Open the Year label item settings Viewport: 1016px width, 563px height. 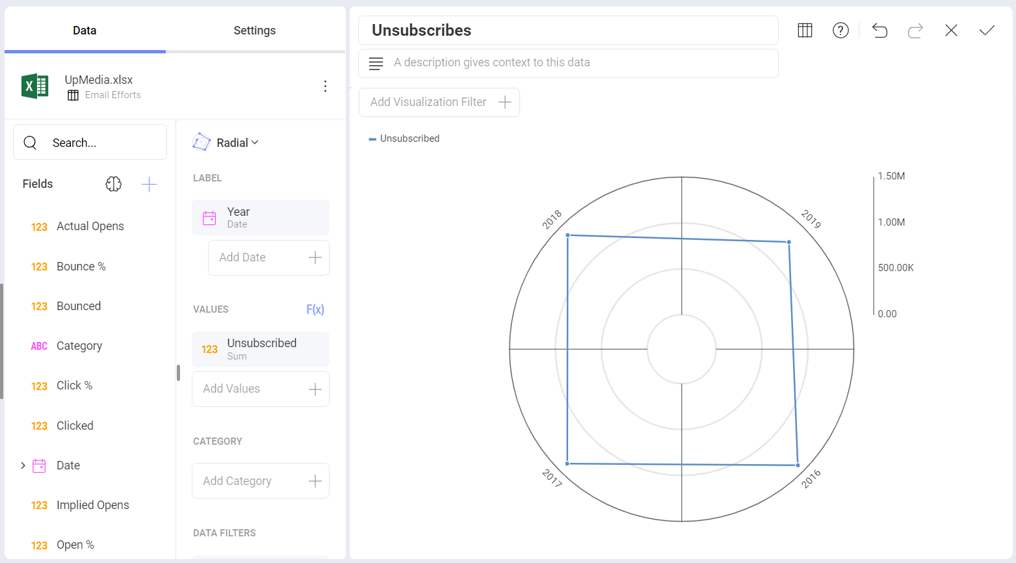coord(261,217)
